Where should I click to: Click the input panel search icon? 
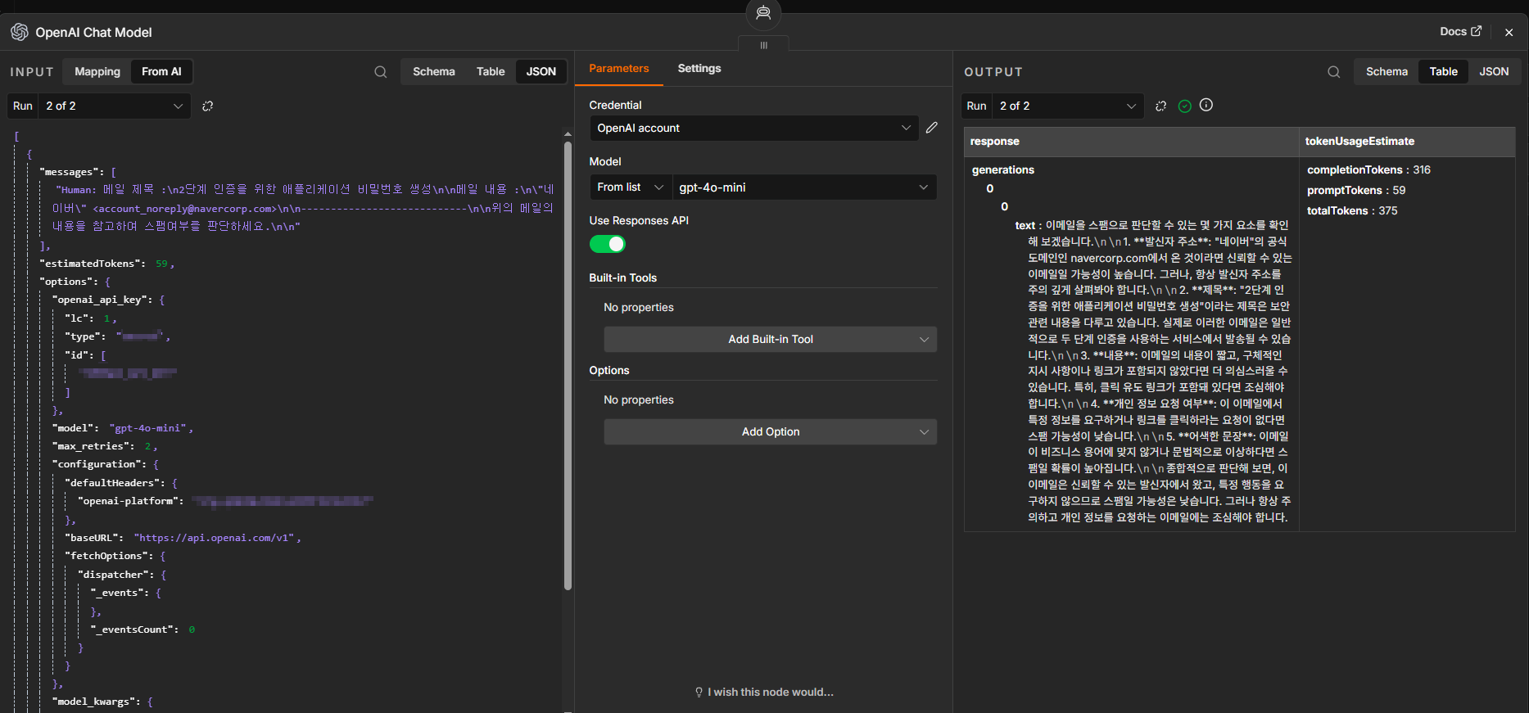tap(381, 72)
